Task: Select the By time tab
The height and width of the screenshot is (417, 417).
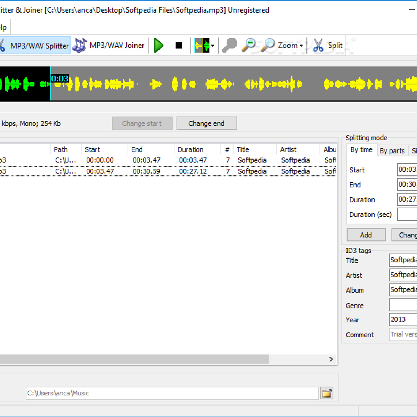Action: pyautogui.click(x=361, y=150)
